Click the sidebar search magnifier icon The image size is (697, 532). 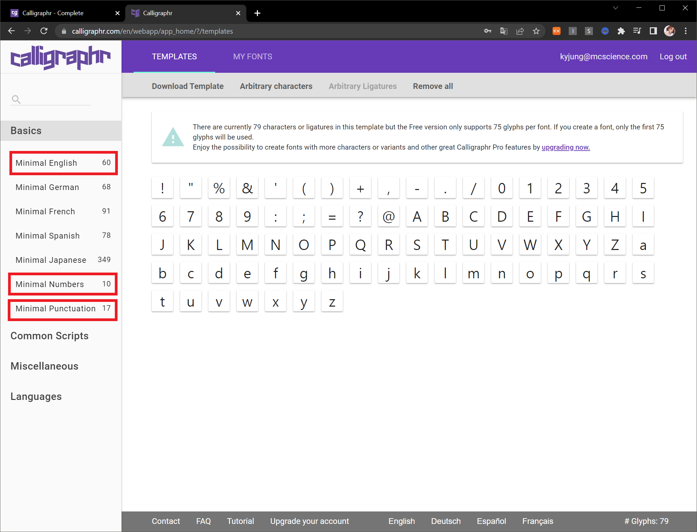[16, 99]
